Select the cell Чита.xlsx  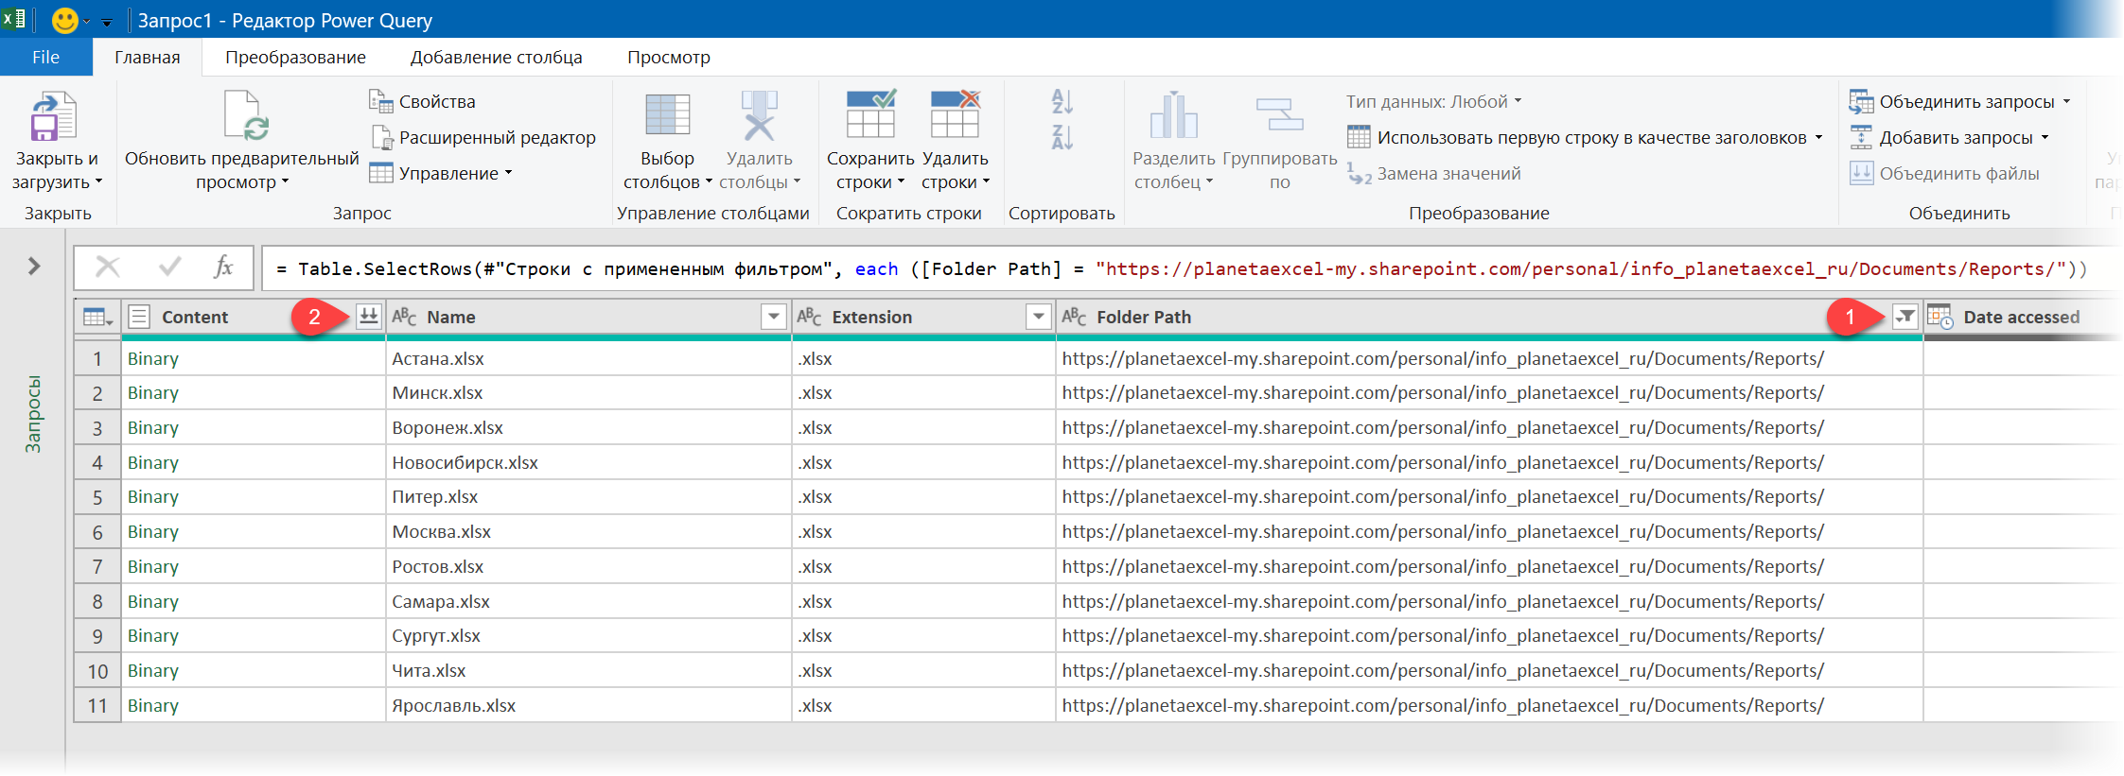click(588, 670)
